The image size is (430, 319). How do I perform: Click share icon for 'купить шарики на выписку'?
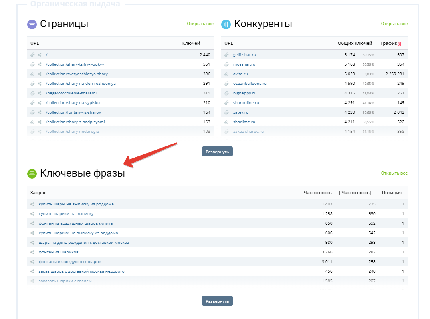(x=32, y=214)
